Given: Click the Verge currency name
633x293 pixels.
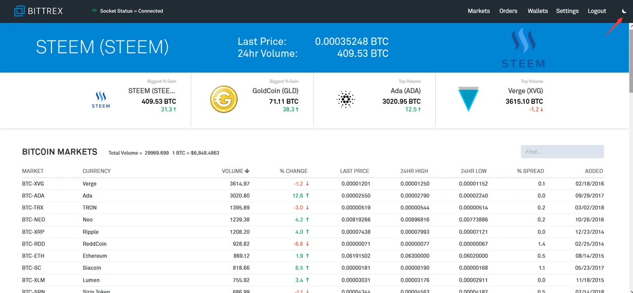Looking at the screenshot, I should [90, 184].
